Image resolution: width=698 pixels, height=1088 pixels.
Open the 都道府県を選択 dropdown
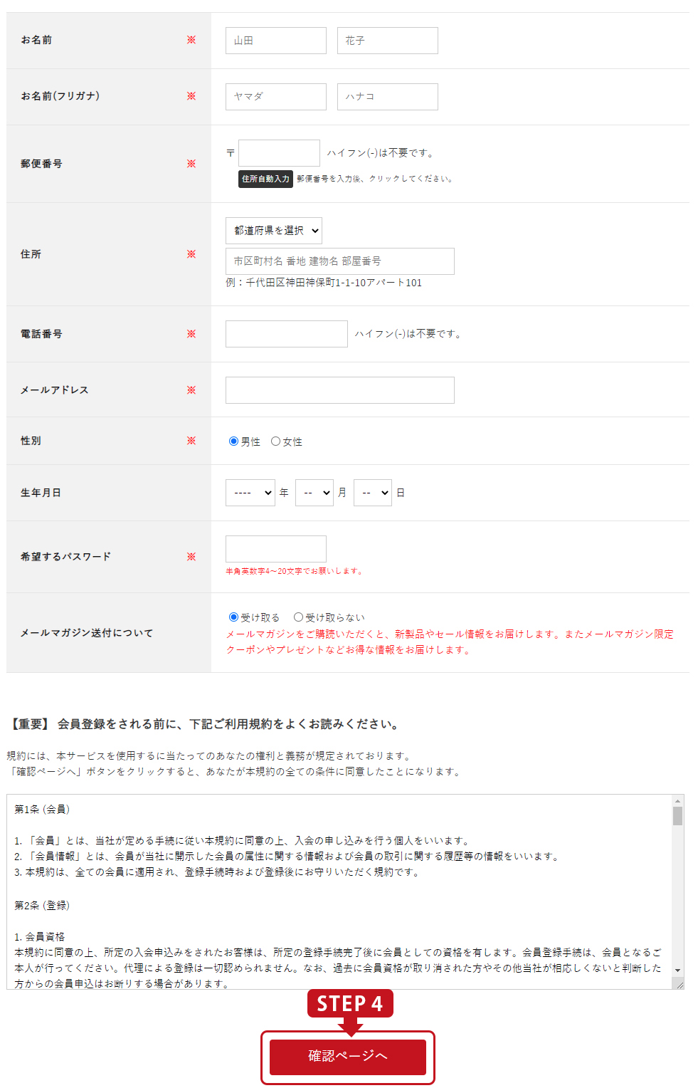tap(274, 231)
